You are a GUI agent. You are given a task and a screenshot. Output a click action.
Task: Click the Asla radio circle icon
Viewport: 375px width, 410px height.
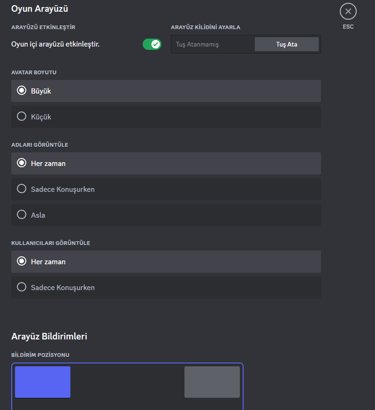pos(22,215)
